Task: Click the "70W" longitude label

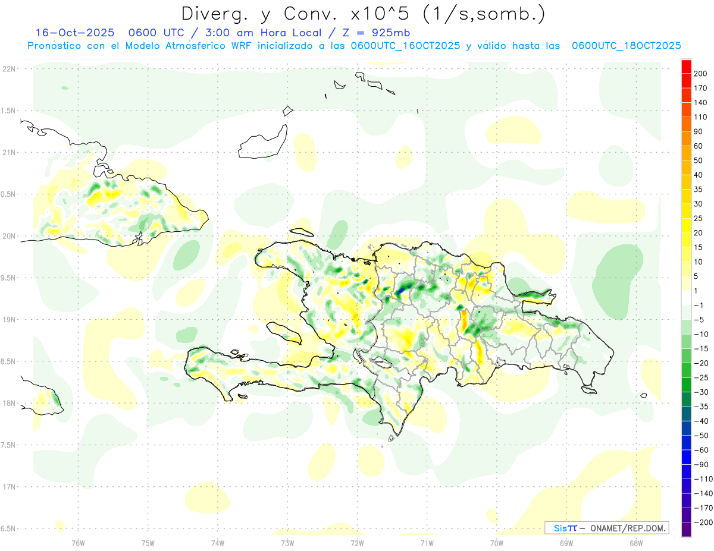Action: 496,542
